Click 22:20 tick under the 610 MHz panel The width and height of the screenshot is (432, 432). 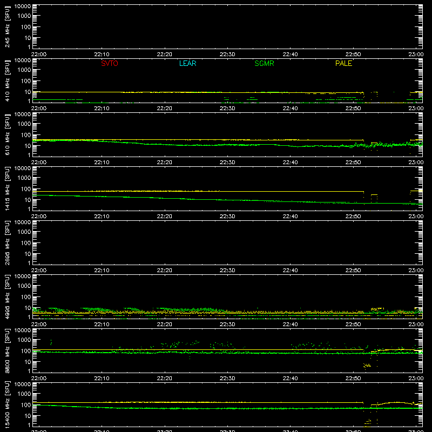[x=165, y=163]
